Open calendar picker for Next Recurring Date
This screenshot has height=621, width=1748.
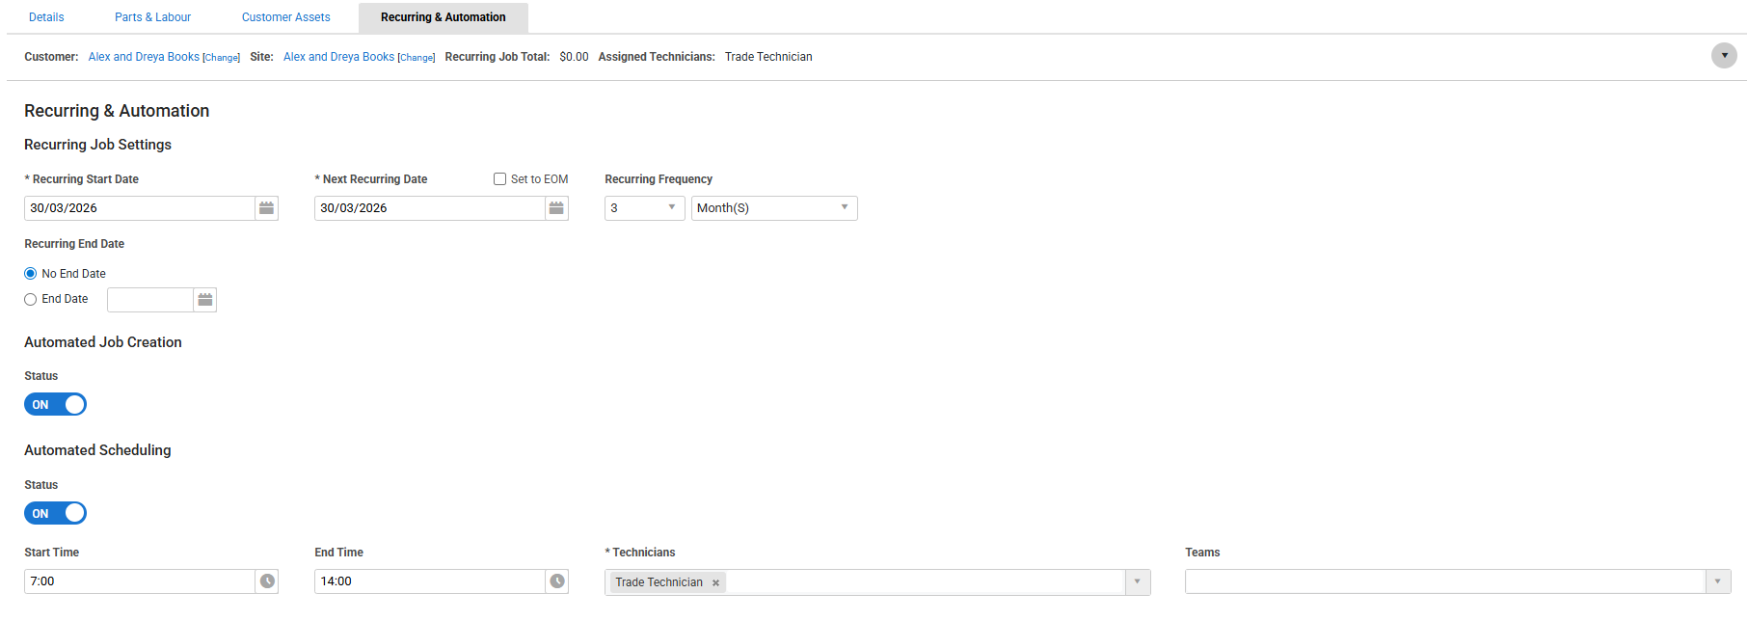click(x=556, y=208)
